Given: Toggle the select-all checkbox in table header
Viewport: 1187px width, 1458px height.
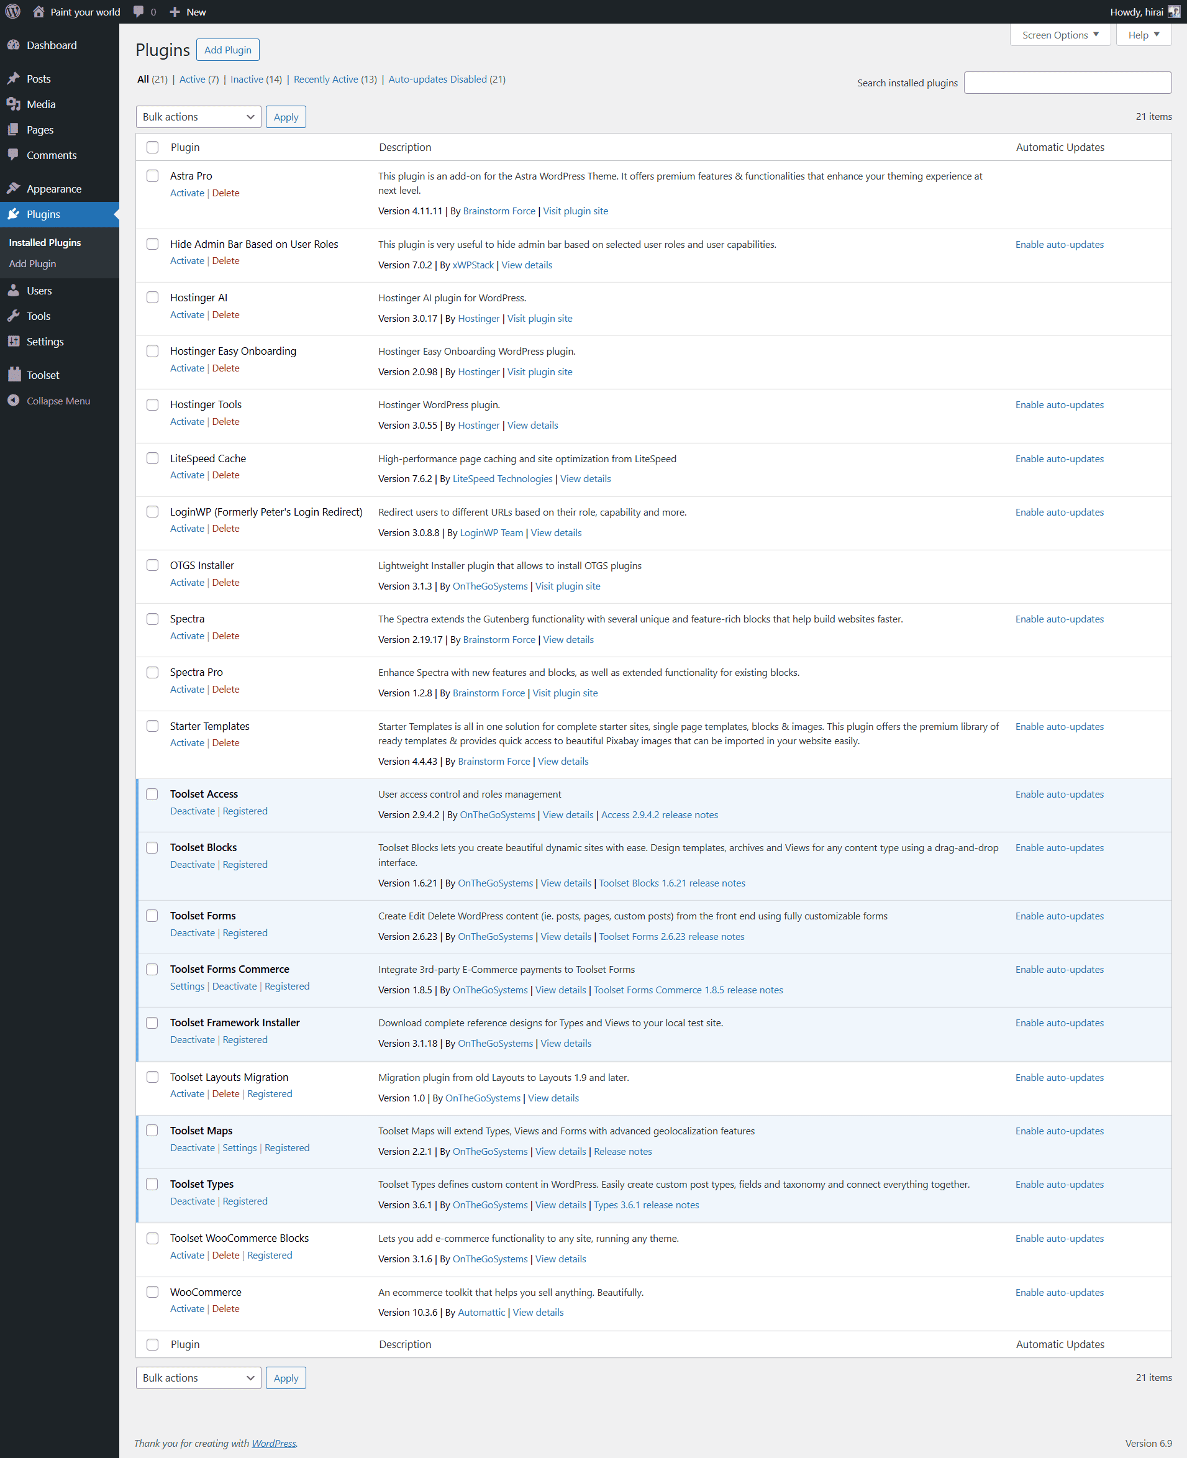Looking at the screenshot, I should point(152,147).
